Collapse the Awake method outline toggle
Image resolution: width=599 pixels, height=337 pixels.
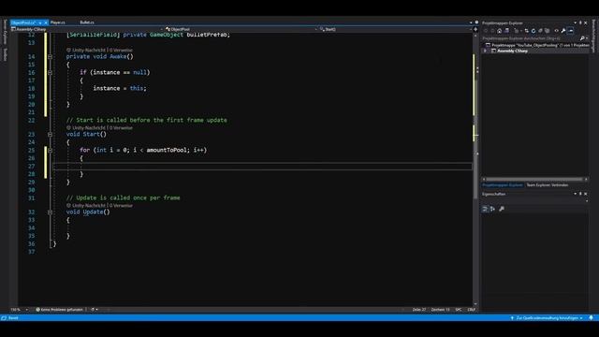pyautogui.click(x=50, y=56)
